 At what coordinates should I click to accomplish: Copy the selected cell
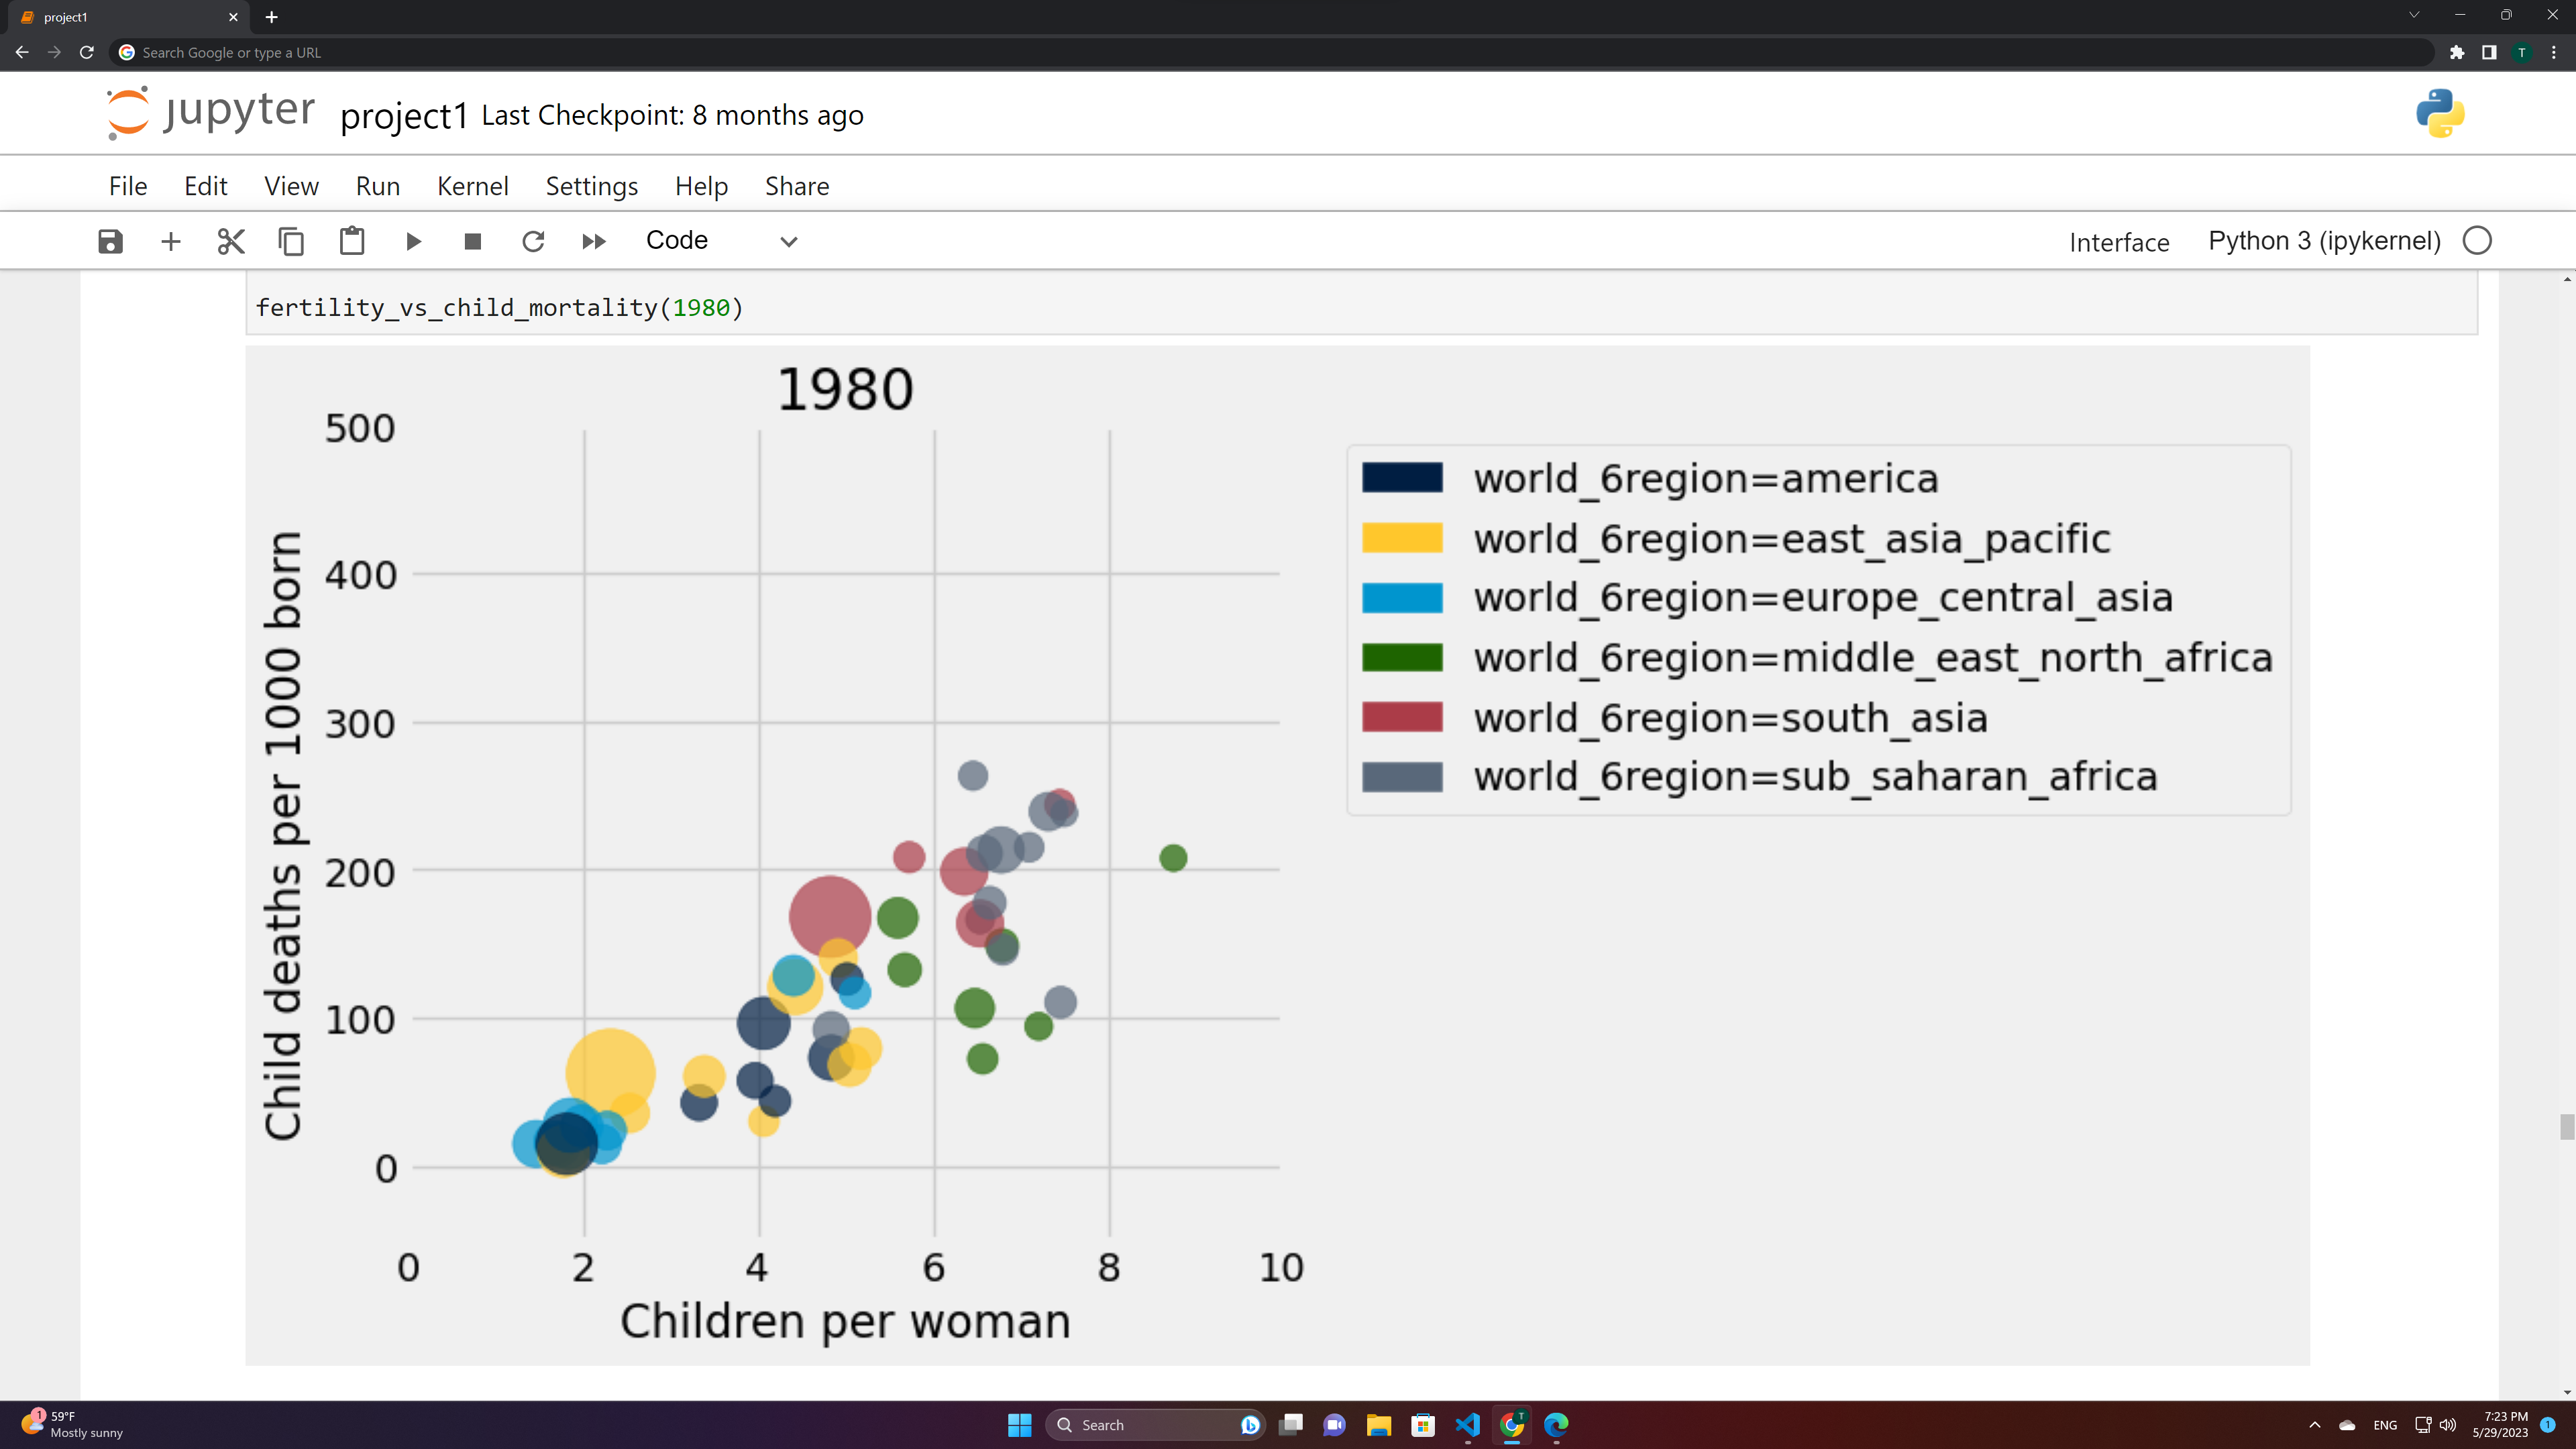point(291,241)
